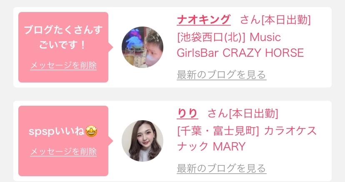Click りり's round profile photo

pyautogui.click(x=142, y=141)
